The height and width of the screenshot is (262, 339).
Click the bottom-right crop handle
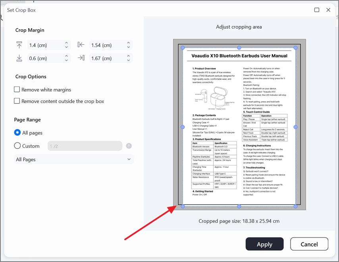pyautogui.click(x=296, y=206)
